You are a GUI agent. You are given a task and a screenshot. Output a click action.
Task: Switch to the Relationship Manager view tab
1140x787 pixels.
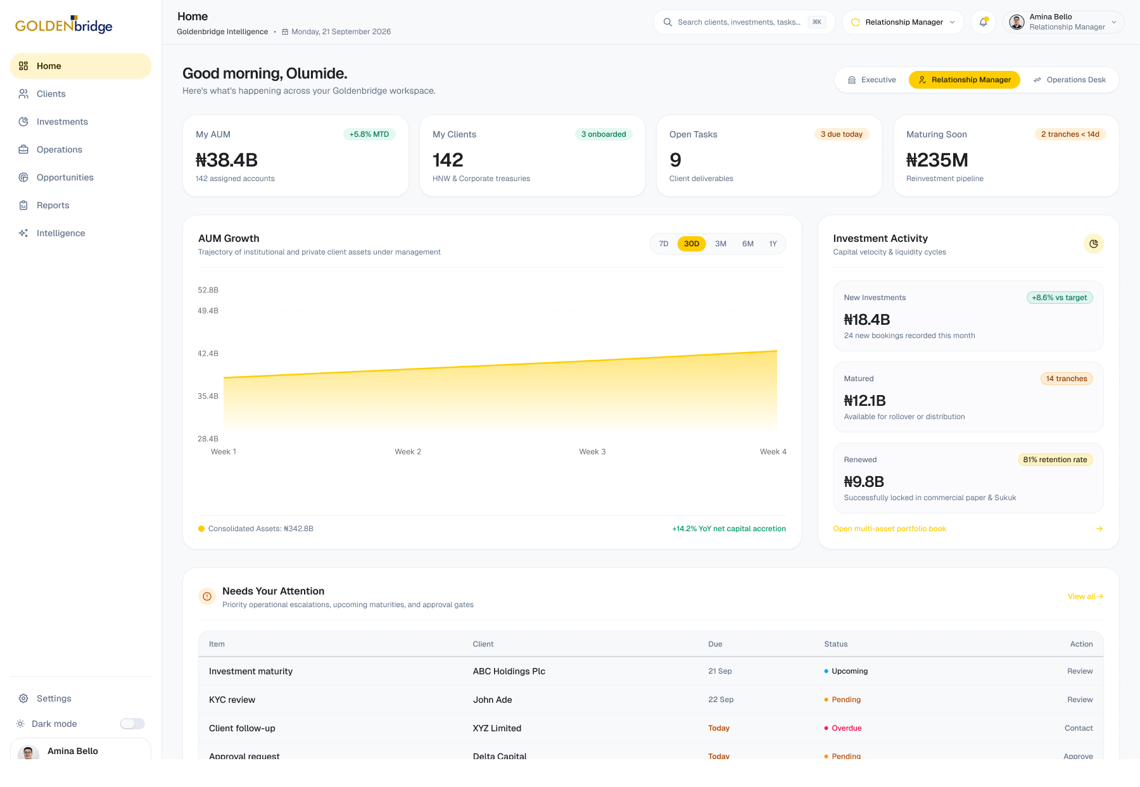point(965,80)
